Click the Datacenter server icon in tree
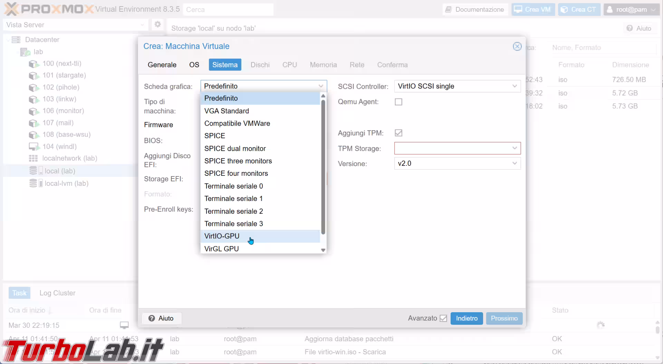Viewport: 663px width, 364px height. coord(16,40)
